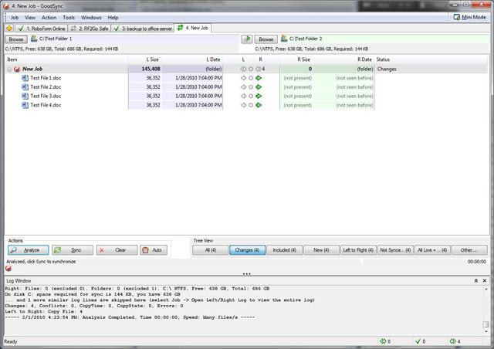
Task: Choose do-nothing circle for Test File 3.doc
Action: pos(251,97)
